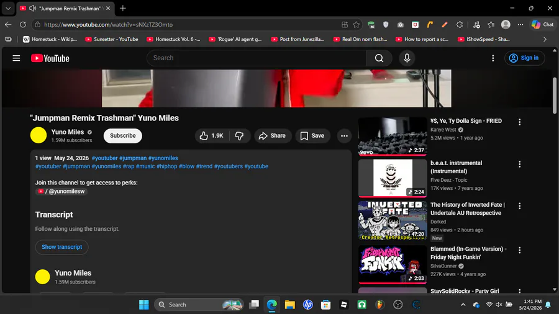Image resolution: width=559 pixels, height=314 pixels.
Task: Click the search magnifier button
Action: coord(379,58)
